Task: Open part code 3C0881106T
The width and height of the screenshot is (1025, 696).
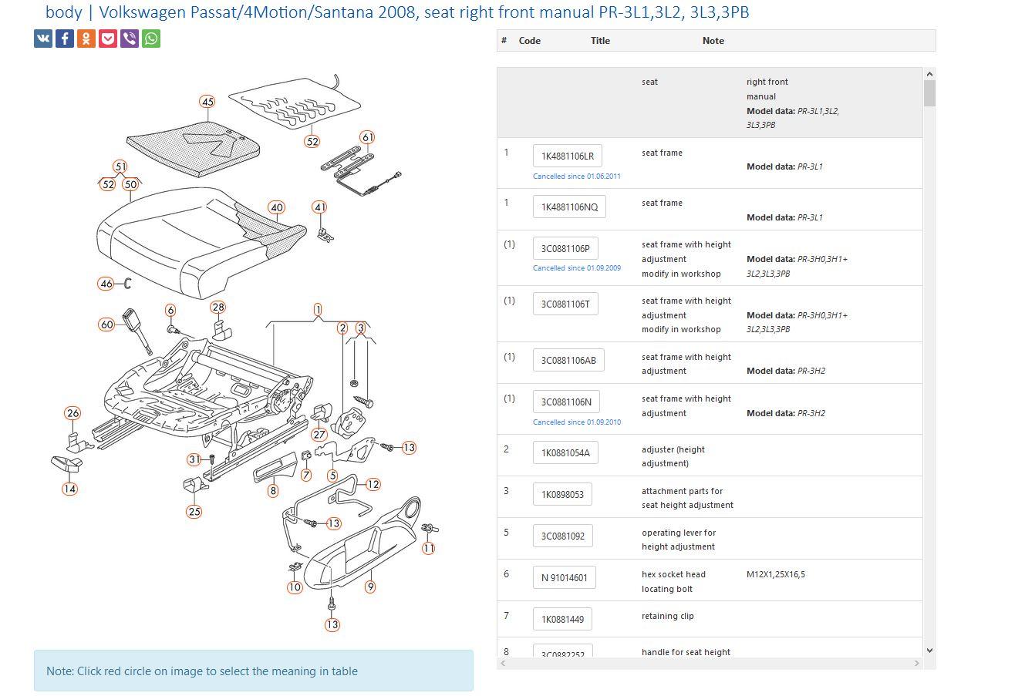Action: (565, 304)
